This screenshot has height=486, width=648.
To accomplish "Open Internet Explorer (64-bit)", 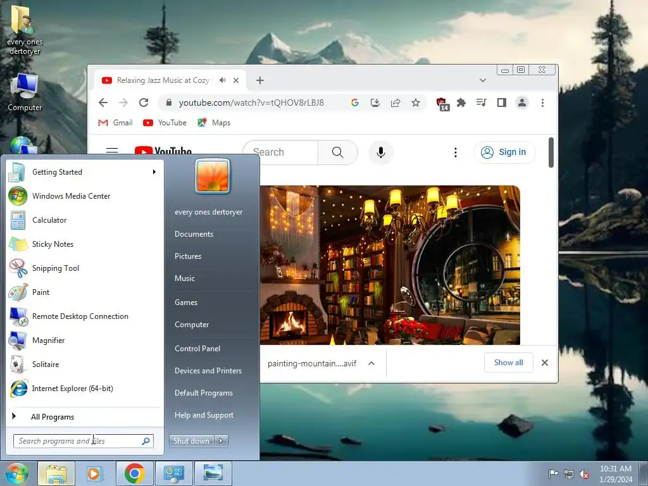I will 85,388.
